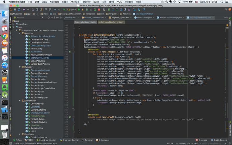The image size is (232, 145).
Task: Click the SearchQuoteActivity breadcrumb in editor
Action: pyautogui.click(x=85, y=22)
